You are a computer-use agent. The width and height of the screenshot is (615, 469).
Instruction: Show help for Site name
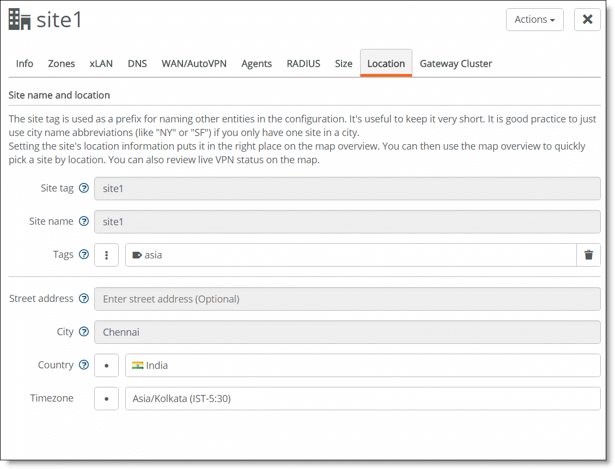tap(84, 221)
